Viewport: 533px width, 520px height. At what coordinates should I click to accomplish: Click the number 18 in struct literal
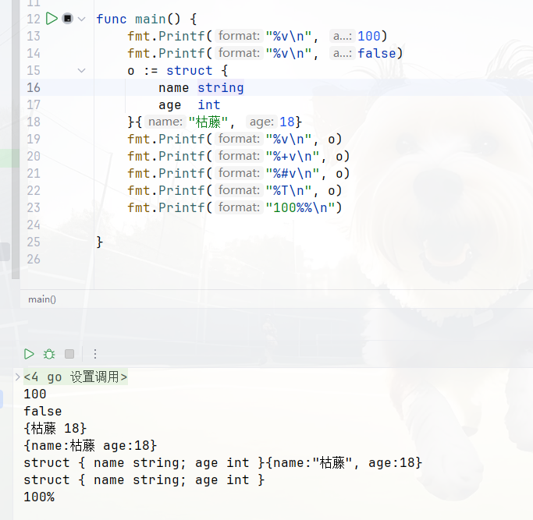click(x=287, y=122)
